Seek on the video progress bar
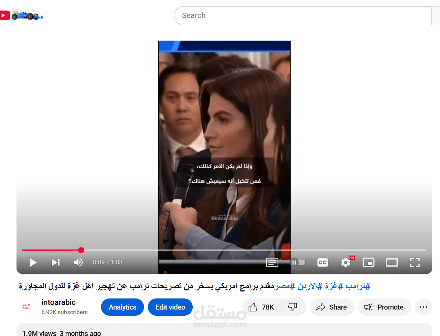 pos(224,250)
